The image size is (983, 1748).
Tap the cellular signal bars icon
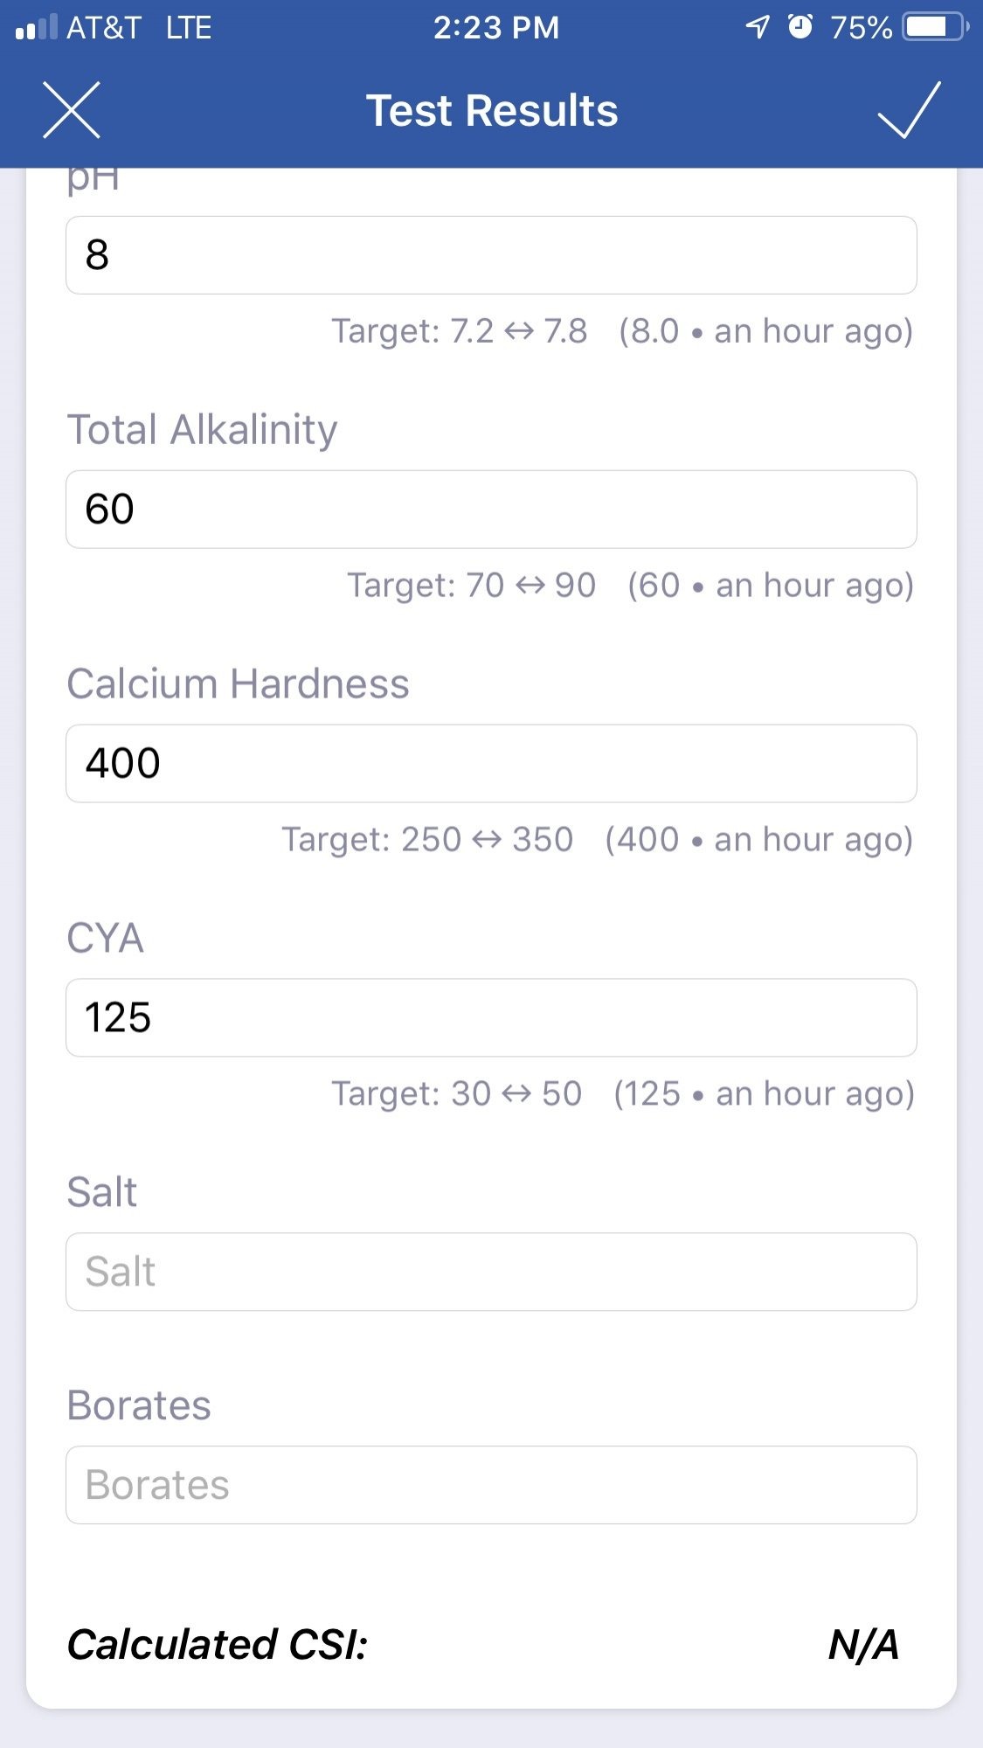click(x=37, y=27)
